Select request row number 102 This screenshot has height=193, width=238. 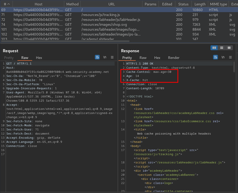(x=119, y=34)
